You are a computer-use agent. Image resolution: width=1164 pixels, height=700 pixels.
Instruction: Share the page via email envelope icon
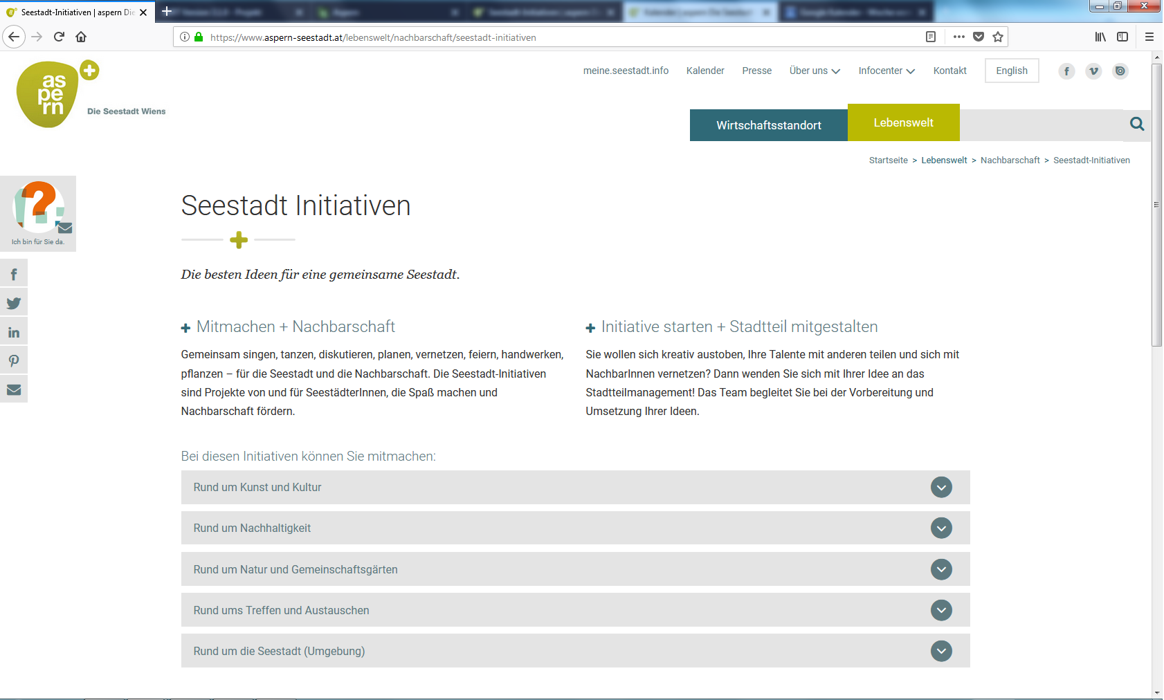tap(14, 389)
